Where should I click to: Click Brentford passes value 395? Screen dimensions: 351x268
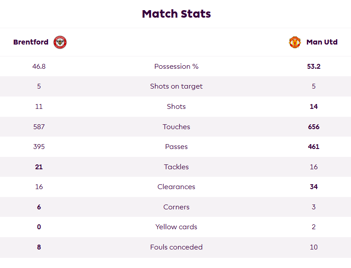[x=39, y=147]
